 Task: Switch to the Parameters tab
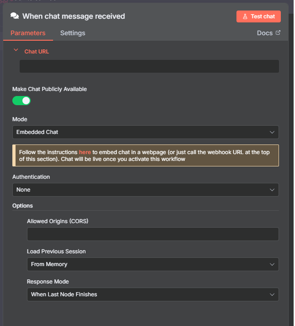tap(28, 33)
